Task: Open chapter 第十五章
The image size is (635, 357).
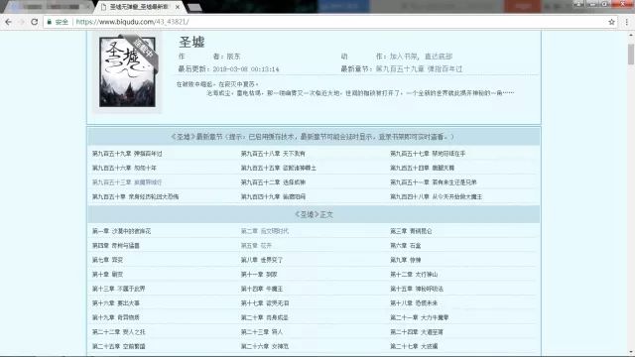Action: tap(417, 289)
